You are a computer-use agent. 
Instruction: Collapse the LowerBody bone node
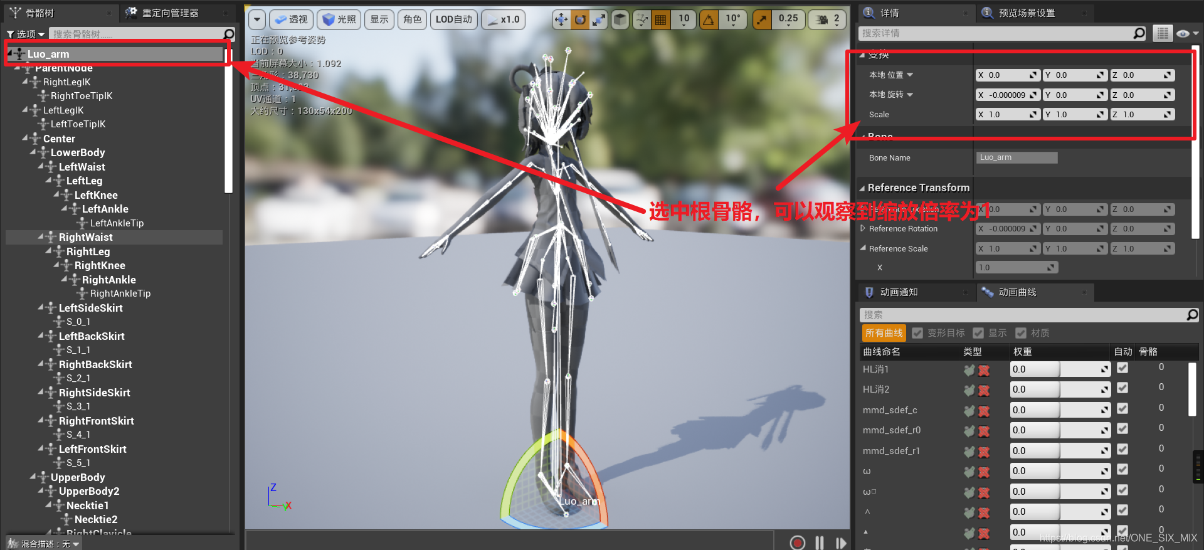point(33,152)
